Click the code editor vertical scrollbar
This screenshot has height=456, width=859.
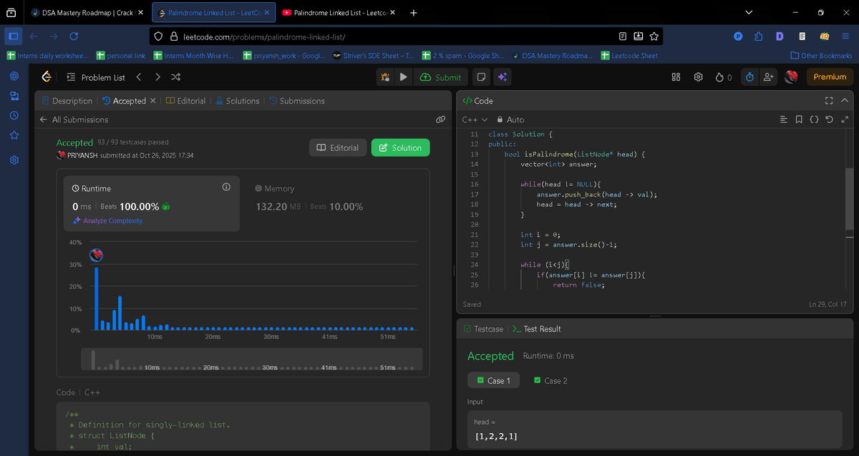[x=850, y=200]
